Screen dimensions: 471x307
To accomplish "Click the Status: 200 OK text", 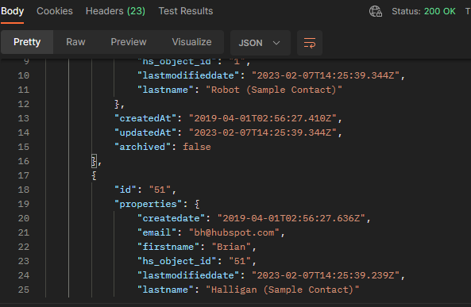I will click(x=423, y=11).
